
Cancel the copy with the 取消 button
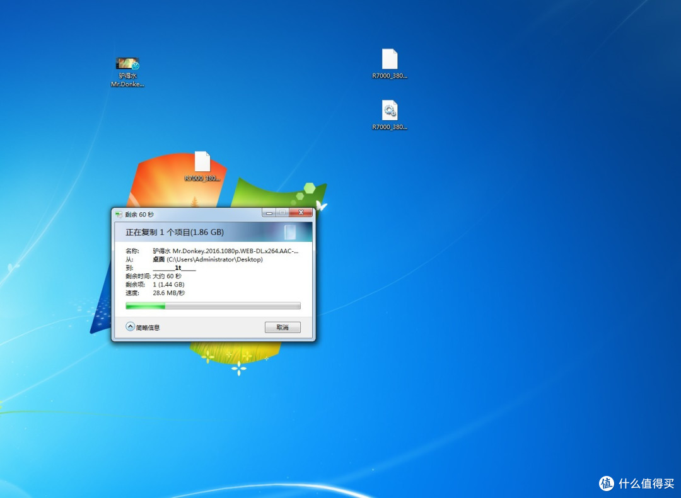pos(282,327)
